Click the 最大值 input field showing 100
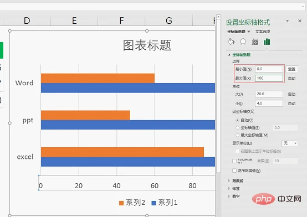Viewport: 307px width, 217px height. (269, 78)
